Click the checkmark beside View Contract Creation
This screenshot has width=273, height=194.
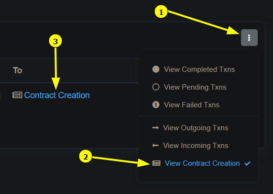click(247, 163)
